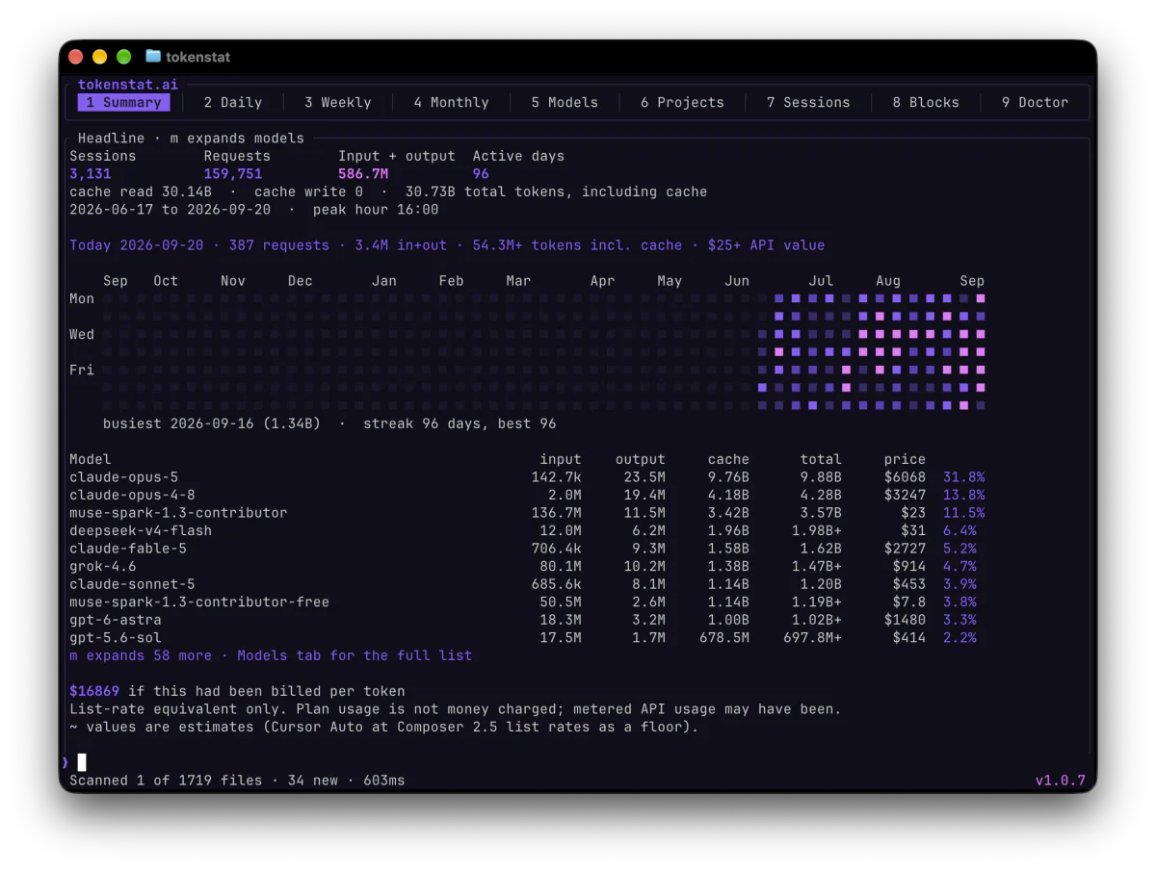Click the gpt-5.6-sol model name
1156x871 pixels.
click(116, 637)
